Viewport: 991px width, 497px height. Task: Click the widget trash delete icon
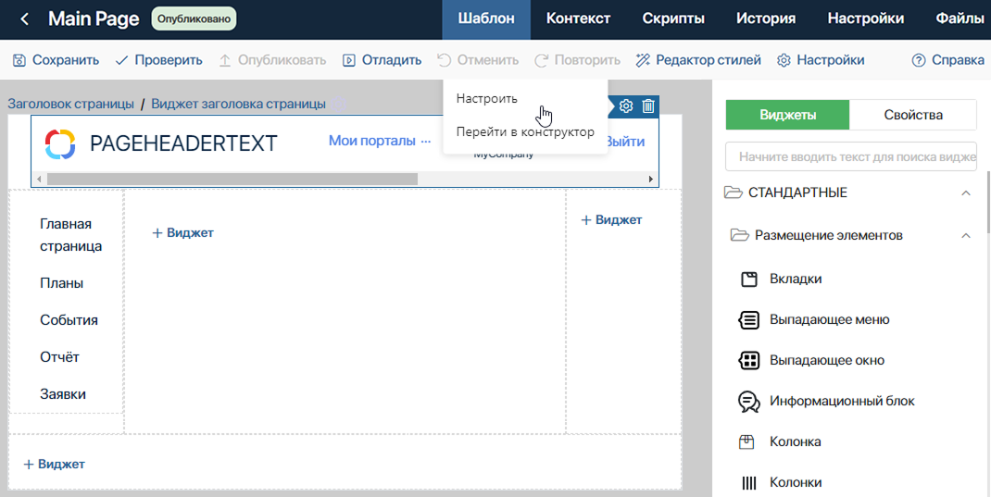(x=648, y=106)
